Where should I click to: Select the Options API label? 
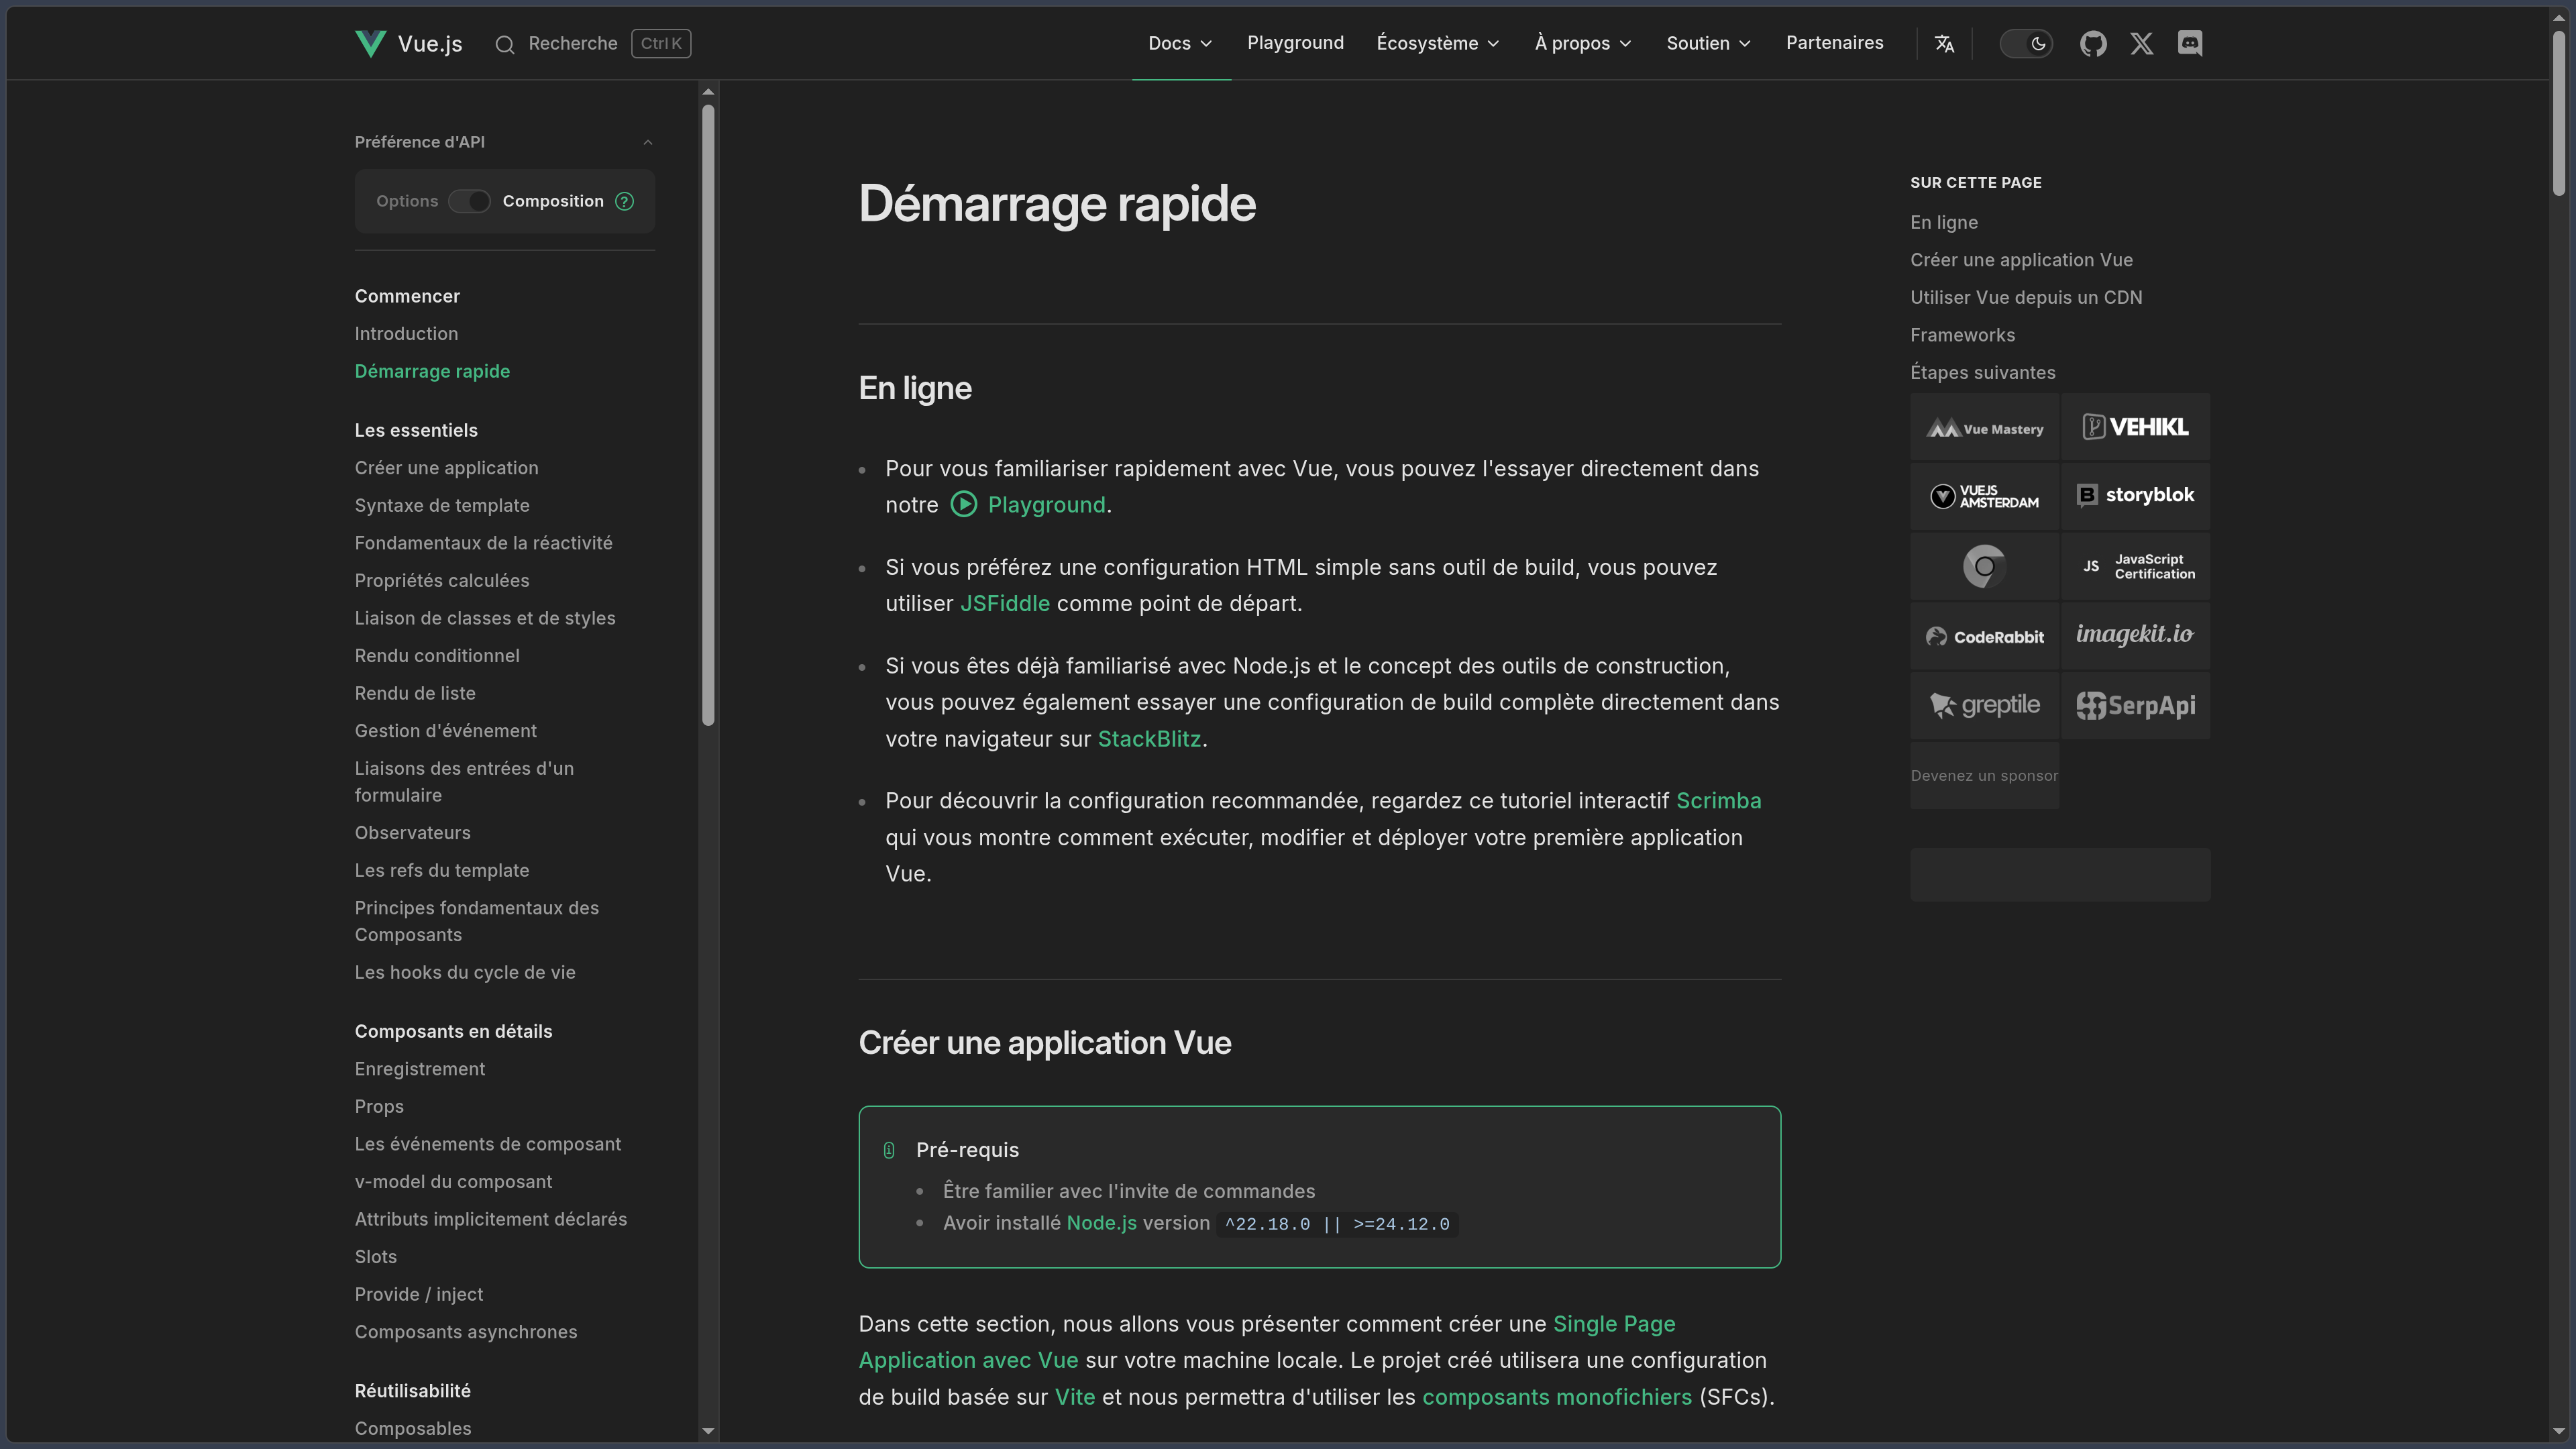click(x=407, y=201)
